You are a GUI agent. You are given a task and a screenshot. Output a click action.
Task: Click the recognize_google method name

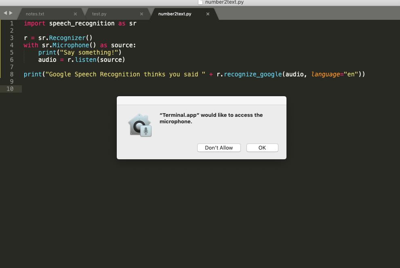(253, 74)
